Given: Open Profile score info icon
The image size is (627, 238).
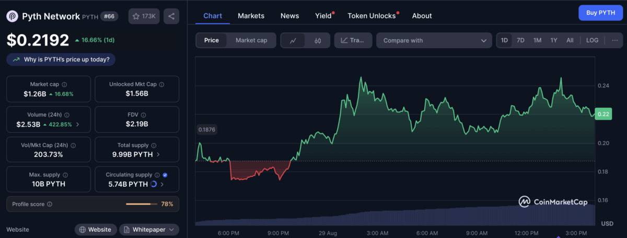Looking at the screenshot, I should coord(50,204).
